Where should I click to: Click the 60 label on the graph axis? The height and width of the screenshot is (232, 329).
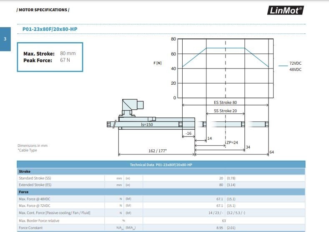click(173, 54)
